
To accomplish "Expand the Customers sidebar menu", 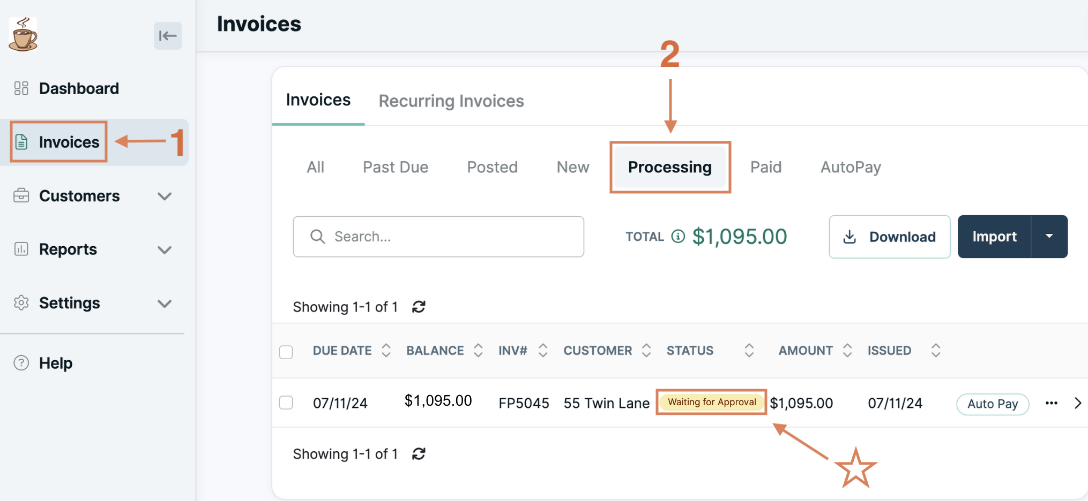I will tap(165, 196).
